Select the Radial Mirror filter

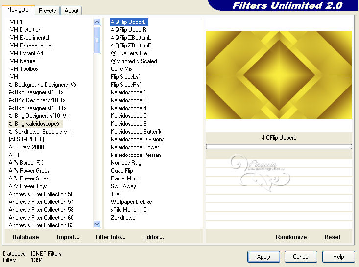click(125, 178)
